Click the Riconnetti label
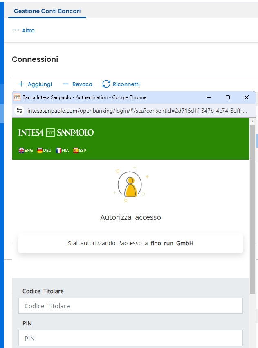 tap(126, 84)
